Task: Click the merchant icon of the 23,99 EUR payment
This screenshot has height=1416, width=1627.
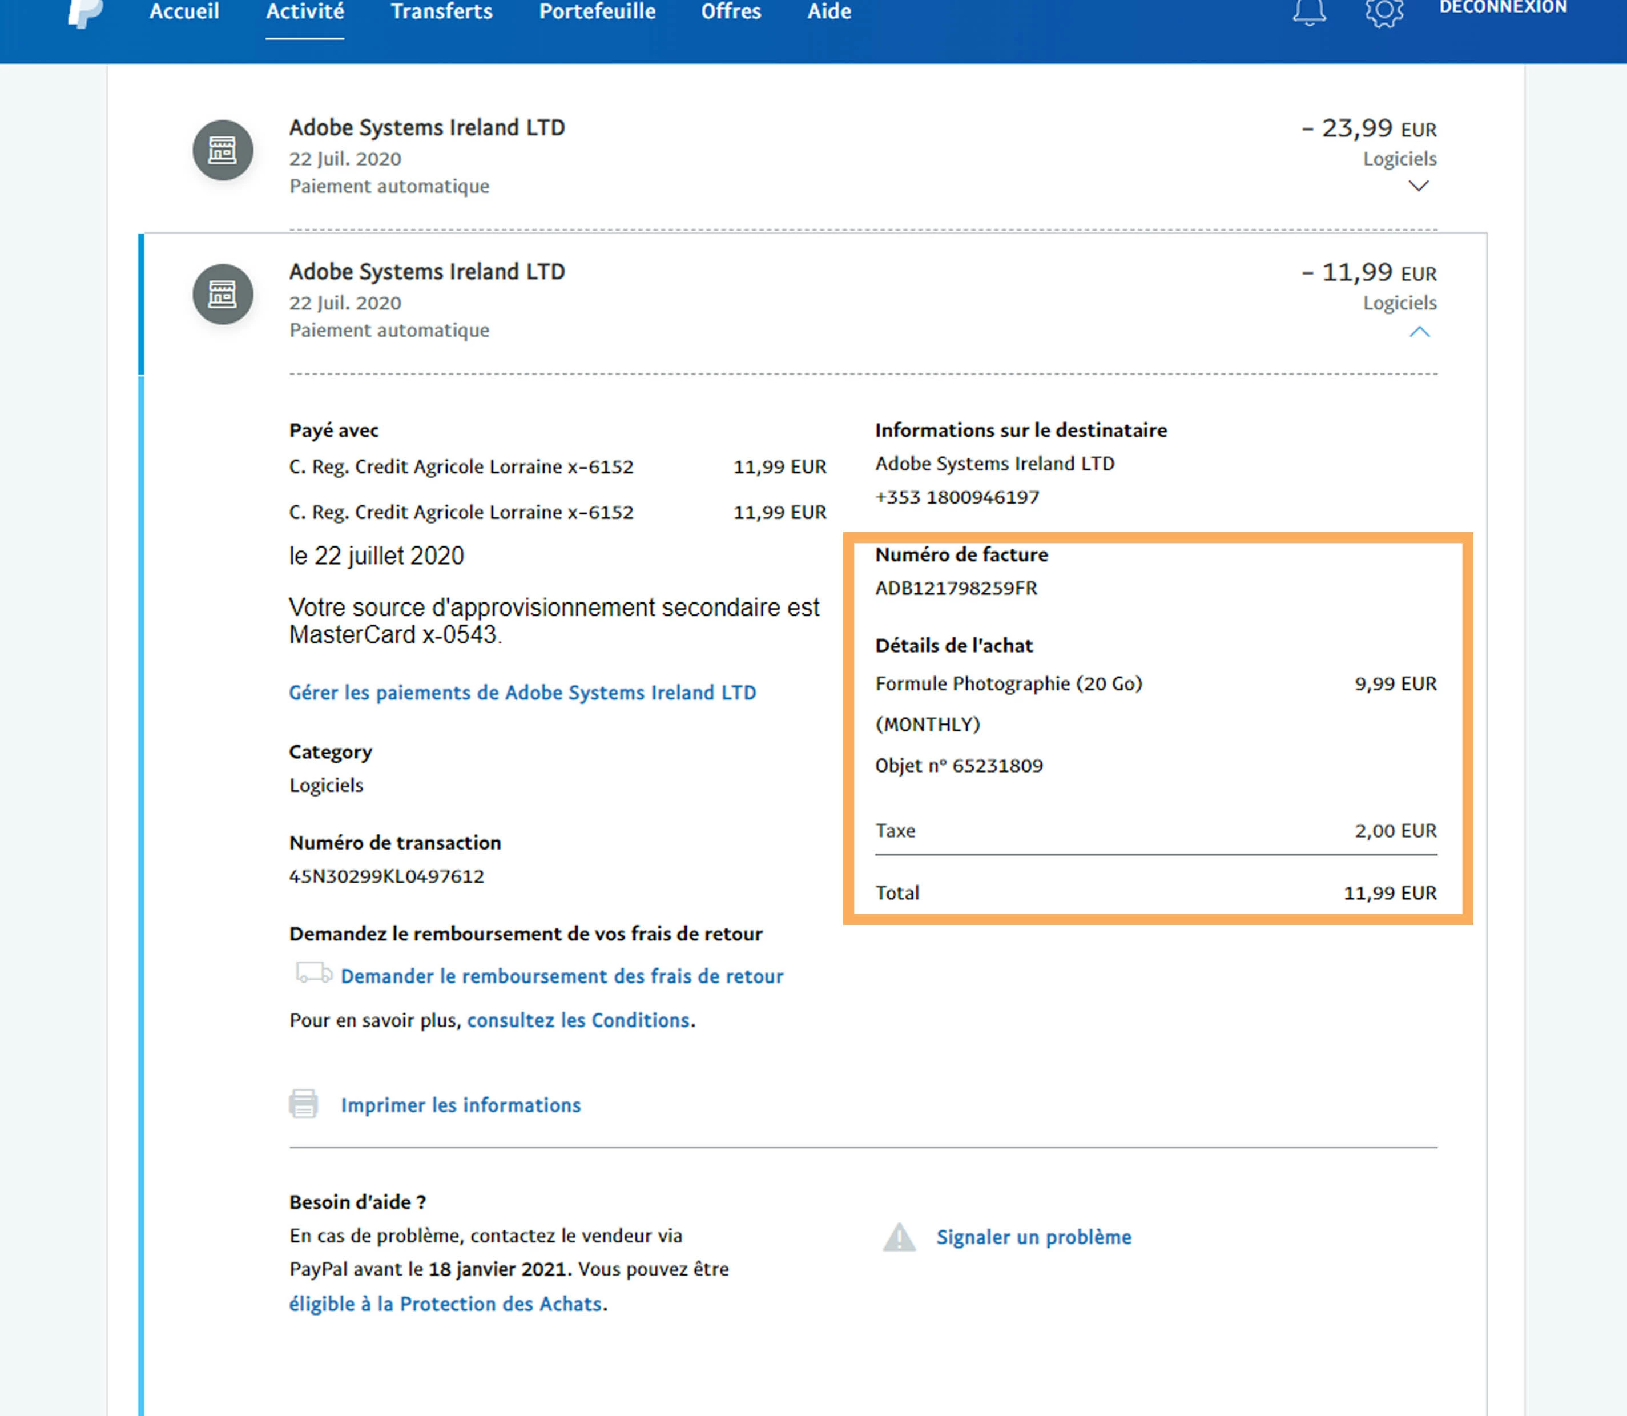Action: (x=223, y=150)
